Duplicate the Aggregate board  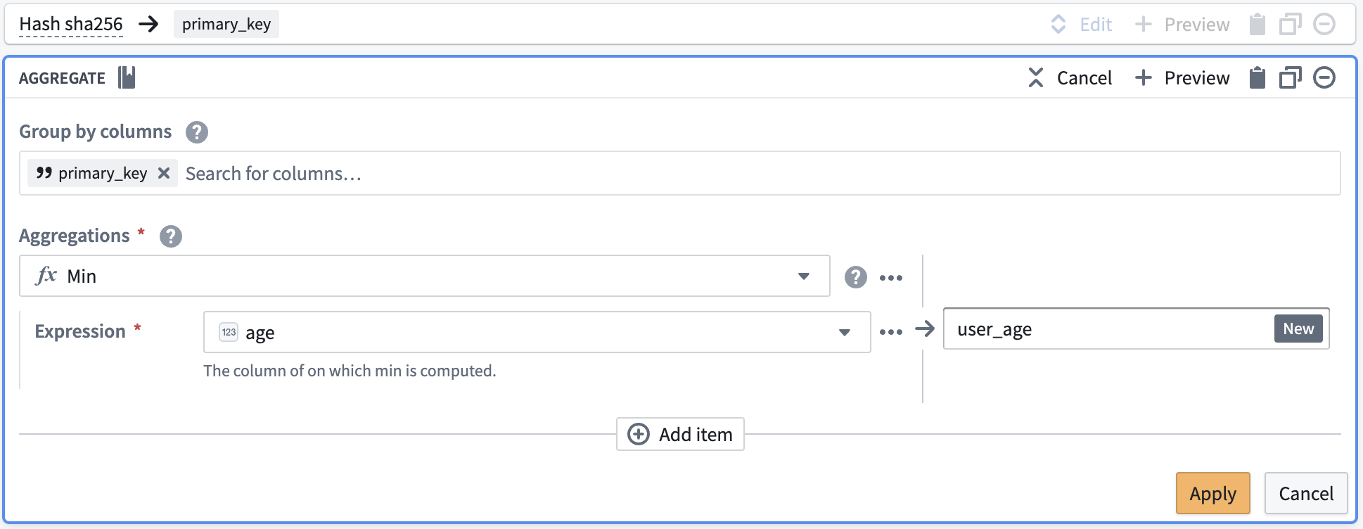[x=1290, y=77]
